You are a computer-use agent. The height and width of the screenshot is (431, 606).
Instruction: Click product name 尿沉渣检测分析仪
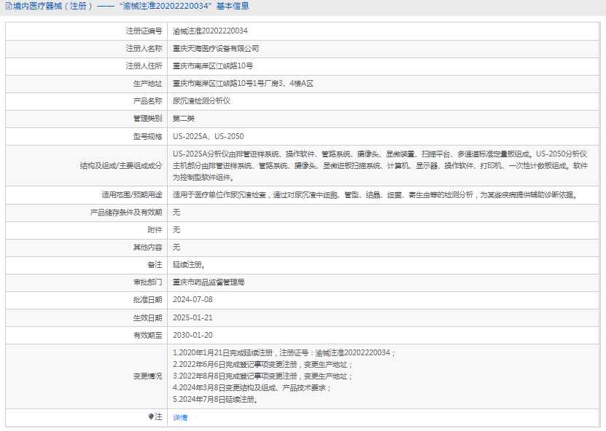[x=201, y=101]
